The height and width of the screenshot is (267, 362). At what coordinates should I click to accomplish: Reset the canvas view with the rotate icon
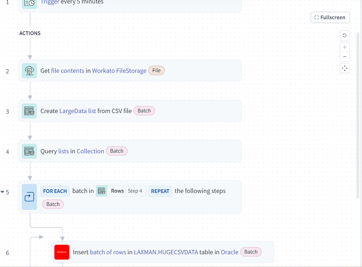coord(345,35)
